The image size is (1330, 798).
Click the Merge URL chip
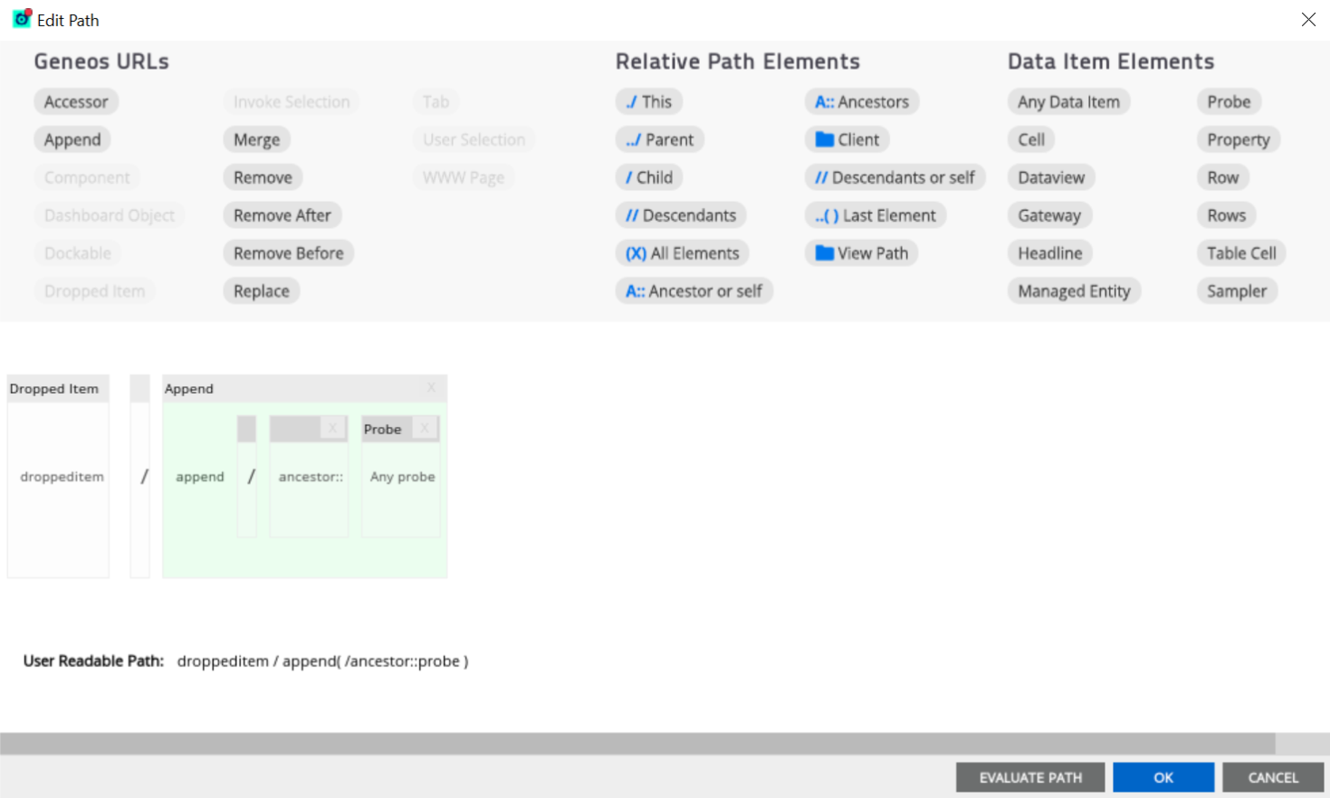(x=256, y=140)
